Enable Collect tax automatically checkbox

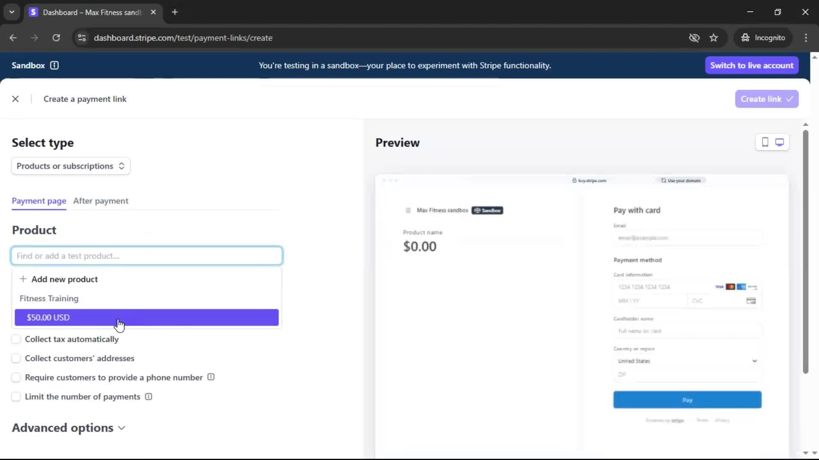pos(16,339)
